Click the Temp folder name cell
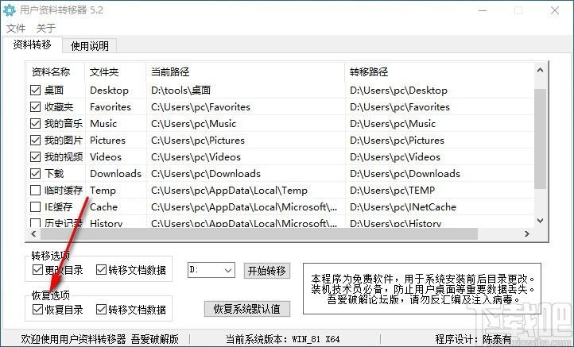The image size is (574, 347). click(x=103, y=190)
